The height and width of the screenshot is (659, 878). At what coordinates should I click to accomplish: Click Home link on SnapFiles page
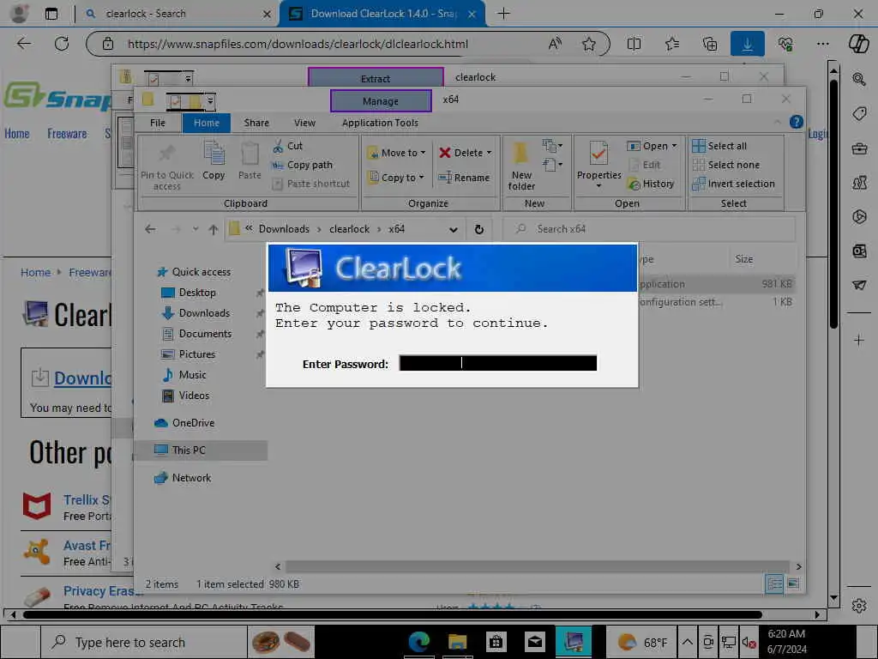(x=17, y=133)
